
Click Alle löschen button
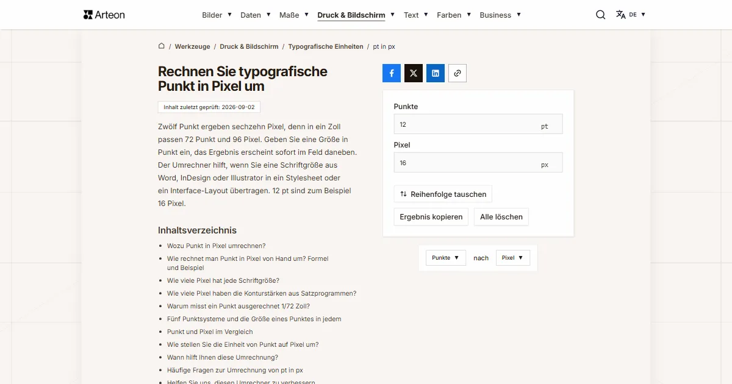(501, 217)
